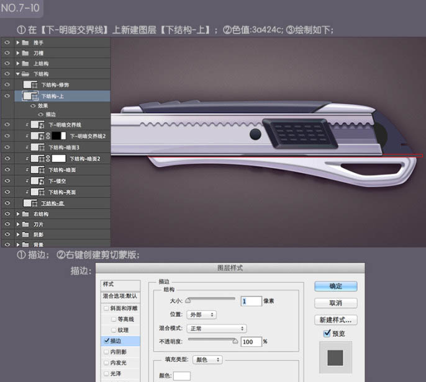
Task: Select the 下结构-暗面3 layer name
Action: coord(64,148)
